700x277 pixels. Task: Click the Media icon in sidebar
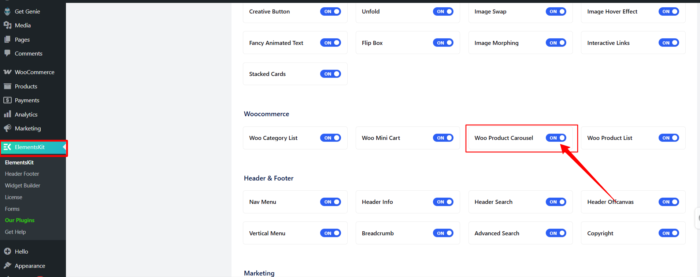(x=7, y=25)
